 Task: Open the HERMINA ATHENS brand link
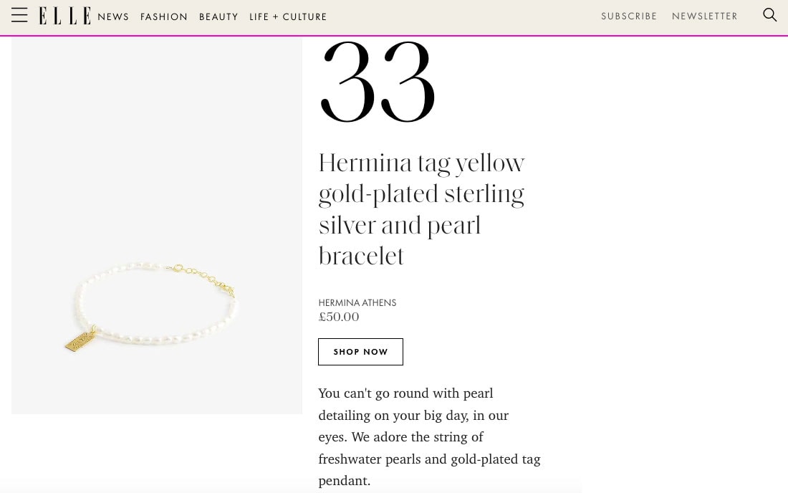357,302
